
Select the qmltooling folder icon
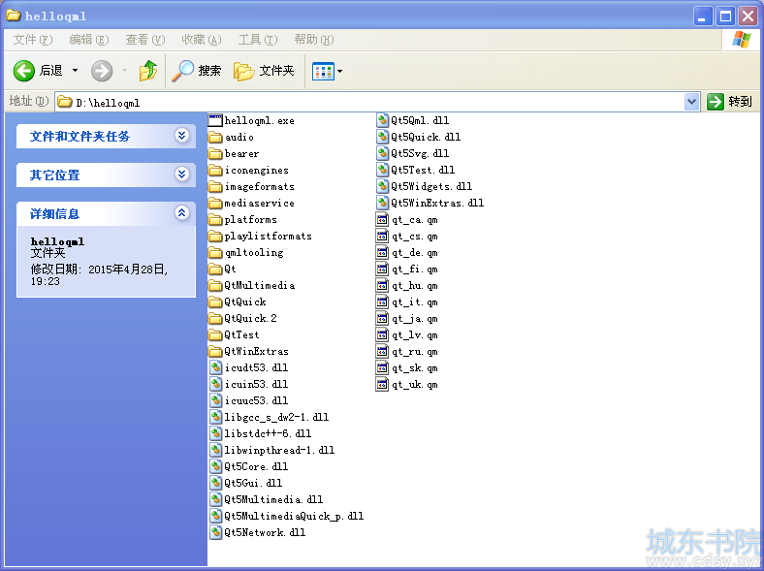click(215, 253)
